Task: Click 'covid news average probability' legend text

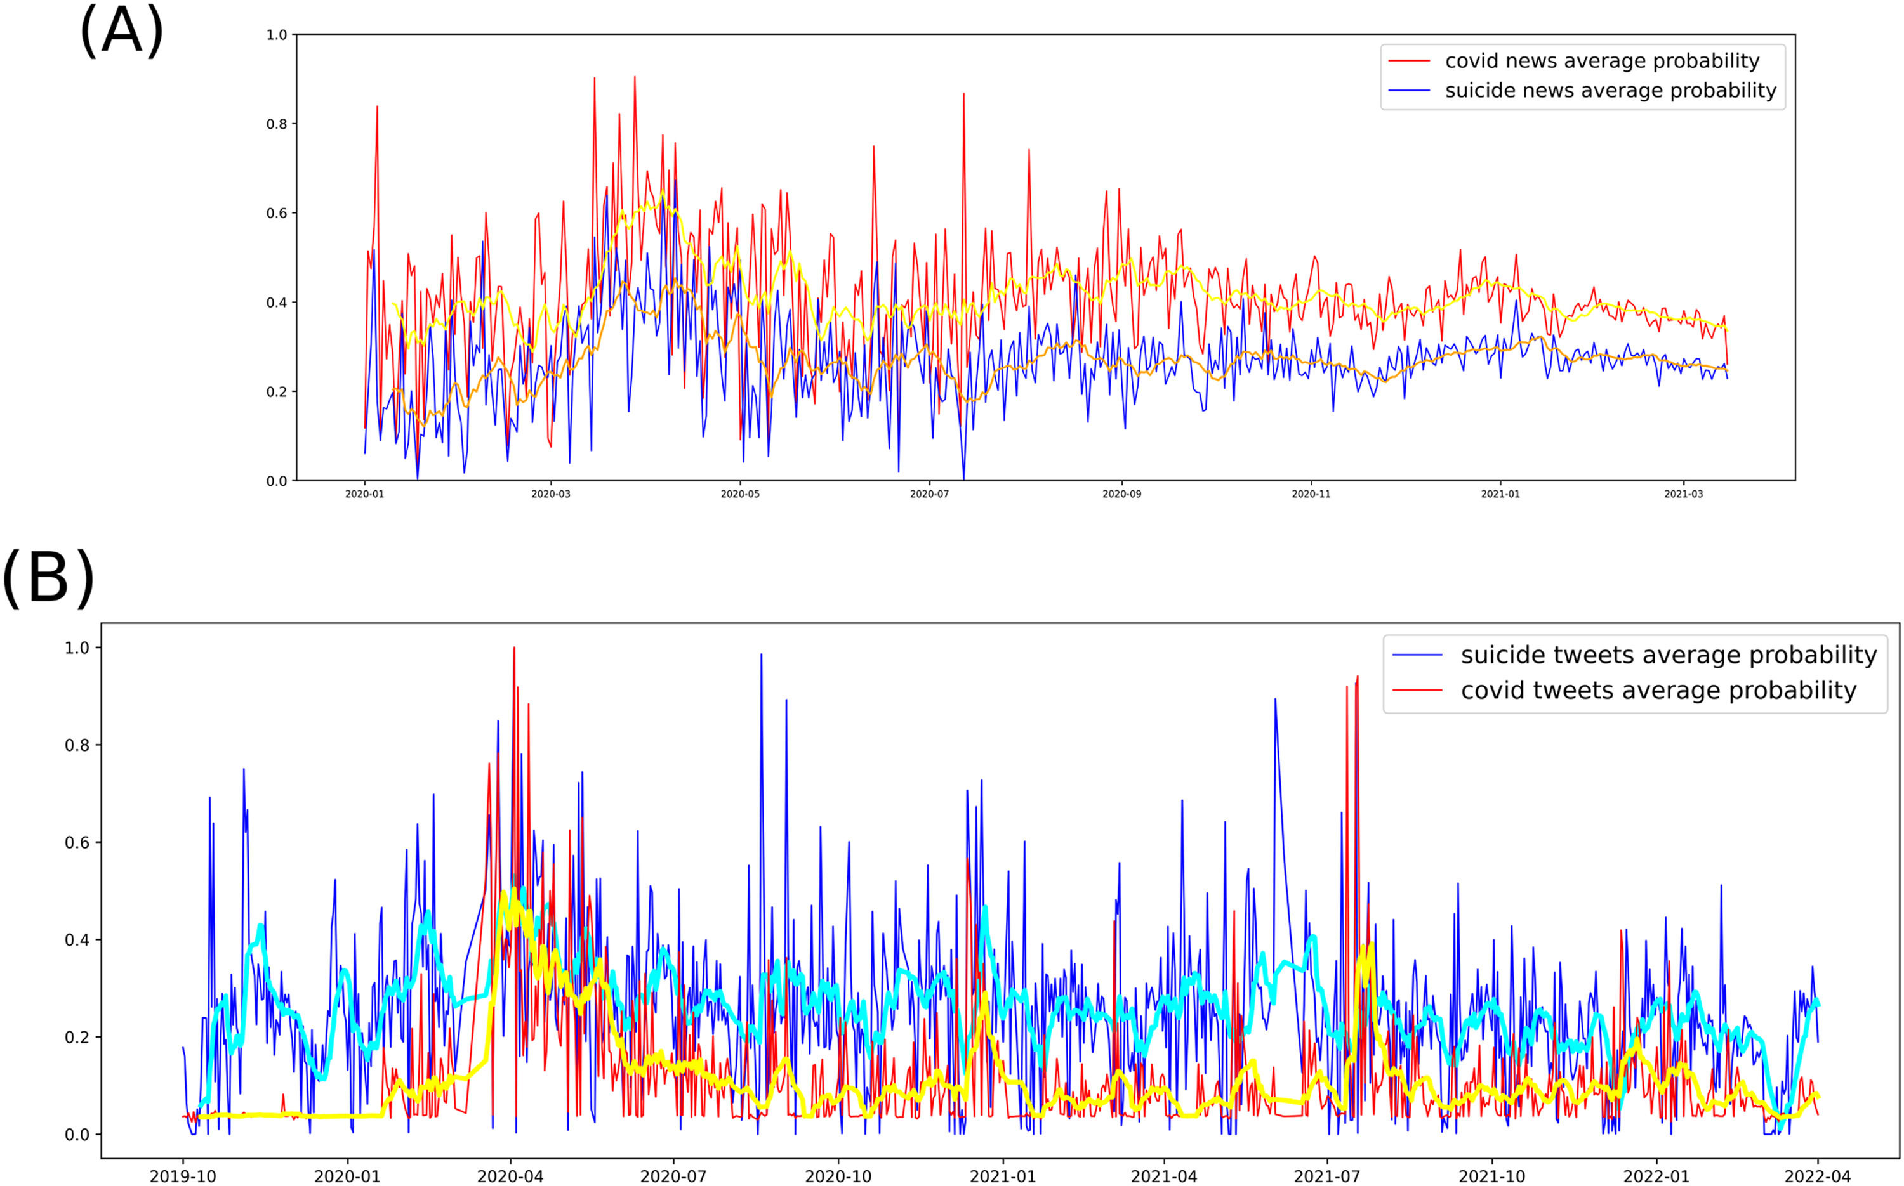Action: click(1602, 61)
